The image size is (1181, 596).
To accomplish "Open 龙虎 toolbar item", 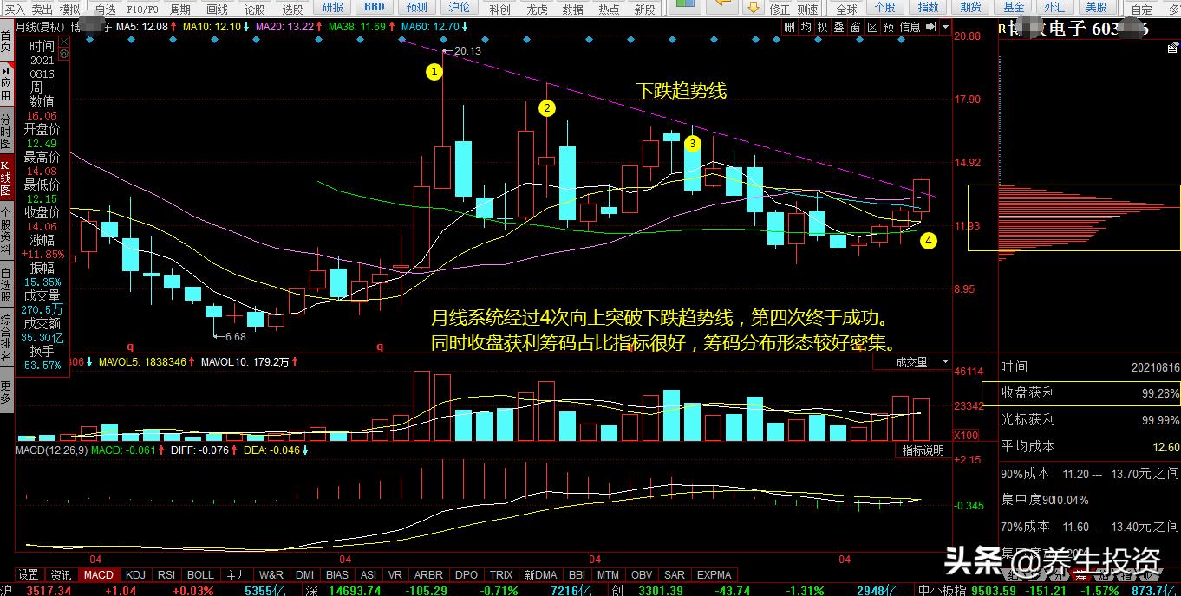I will (537, 9).
